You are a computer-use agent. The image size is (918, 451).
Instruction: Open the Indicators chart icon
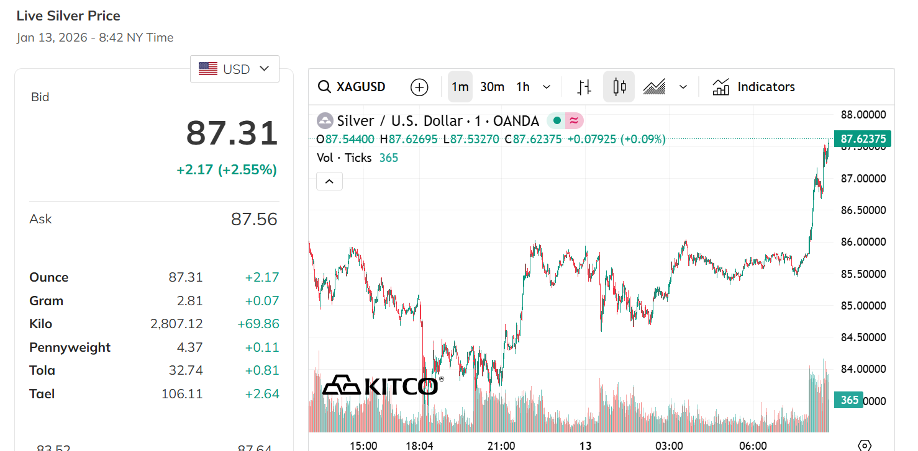721,87
